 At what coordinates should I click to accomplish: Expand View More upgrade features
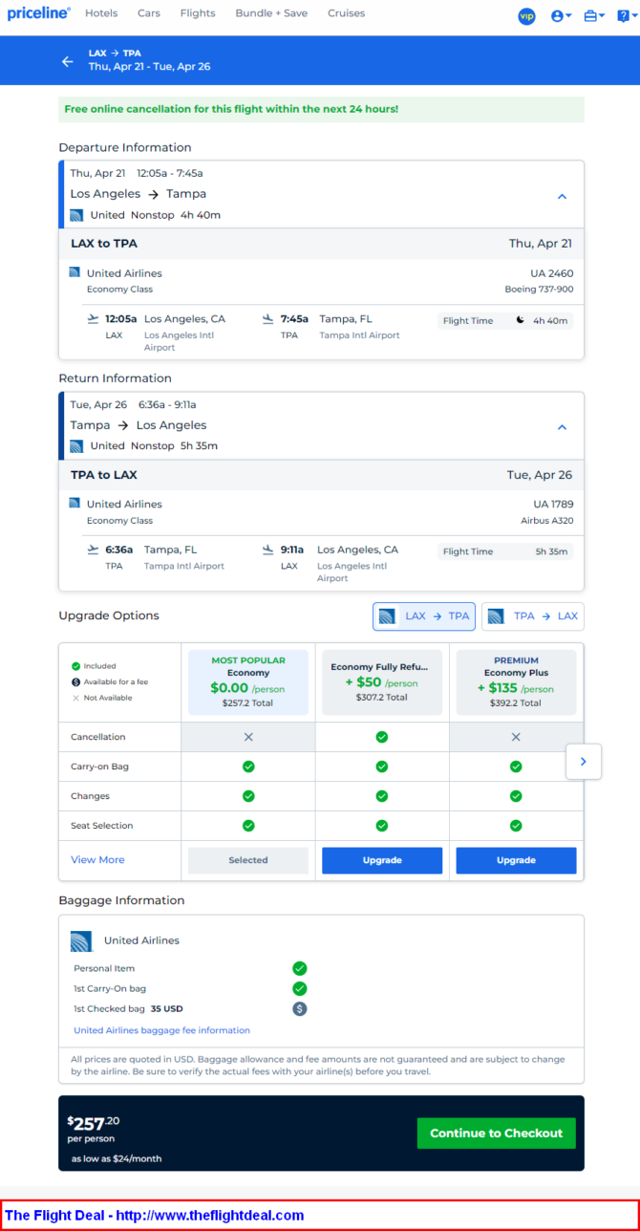[x=97, y=860]
